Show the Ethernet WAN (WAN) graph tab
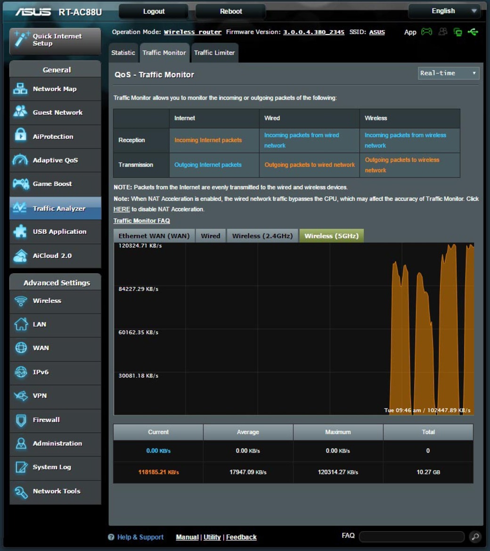Viewport: 490px width, 551px height. [154, 236]
